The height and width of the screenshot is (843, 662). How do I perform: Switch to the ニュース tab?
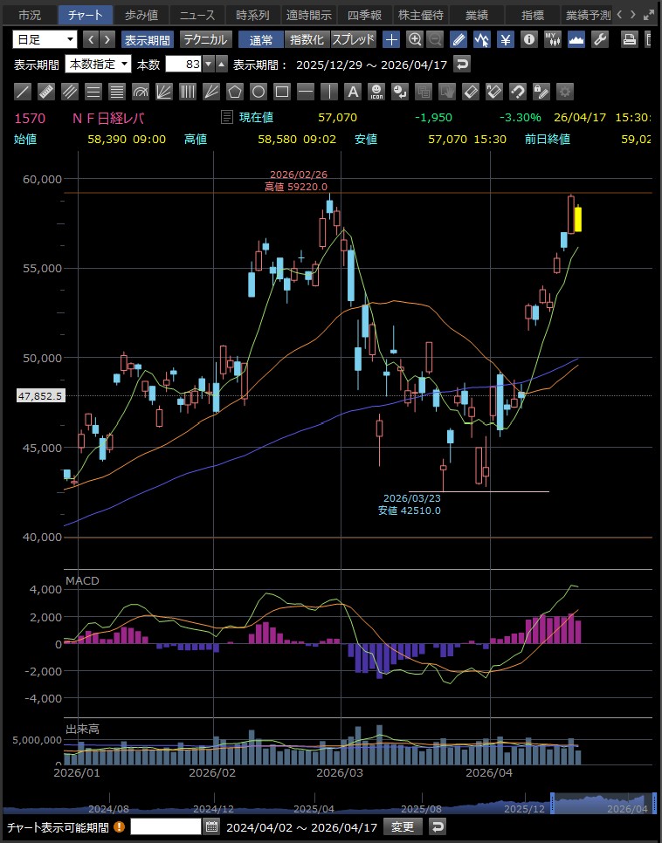pos(197,15)
